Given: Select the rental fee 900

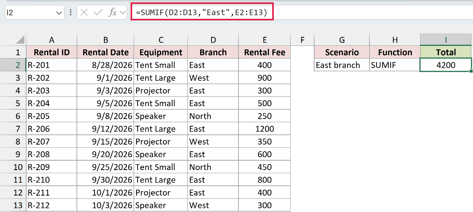Looking at the screenshot, I should (265, 78).
